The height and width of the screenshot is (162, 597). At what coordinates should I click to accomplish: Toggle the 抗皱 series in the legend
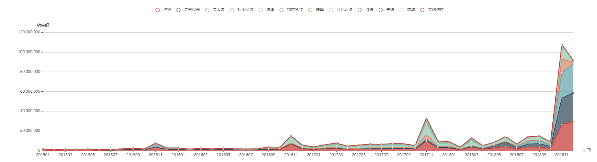point(162,10)
